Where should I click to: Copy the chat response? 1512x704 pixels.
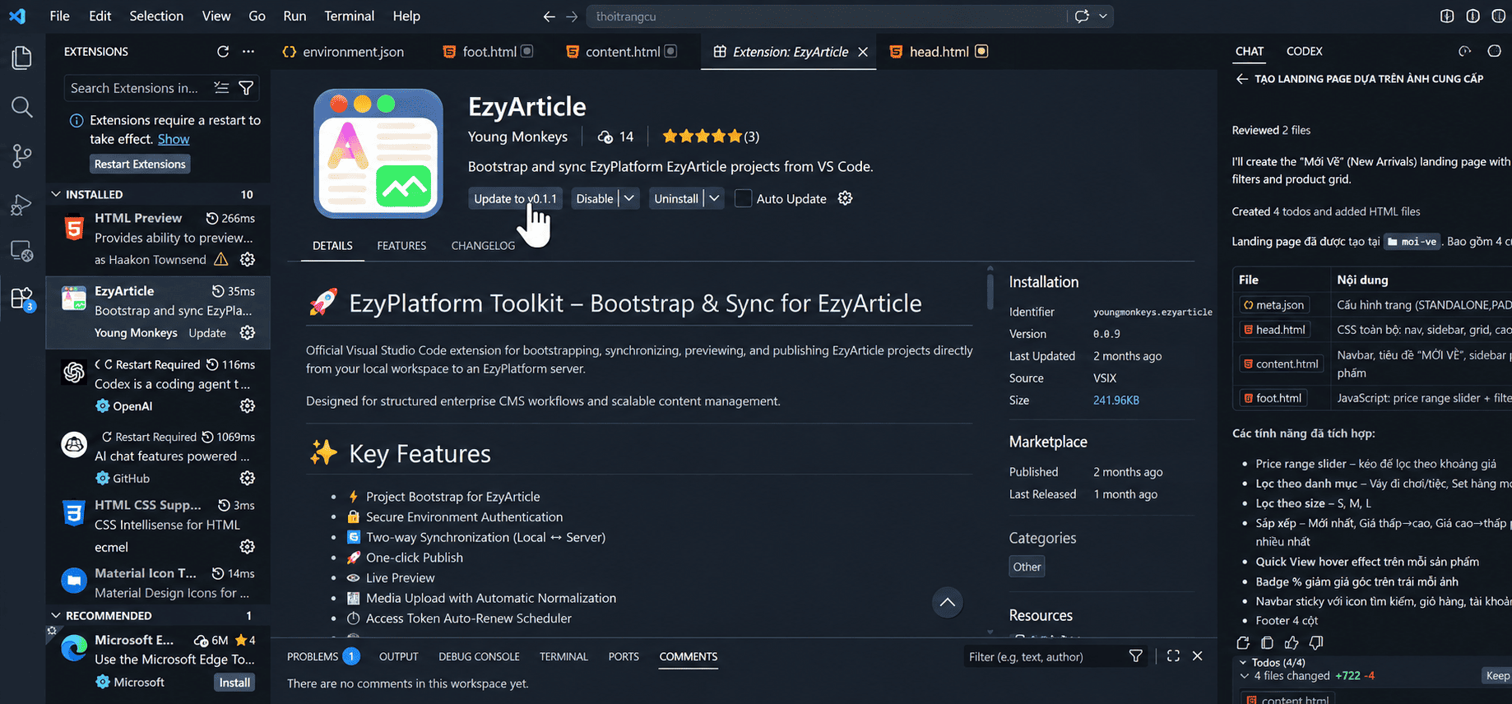click(x=1268, y=643)
